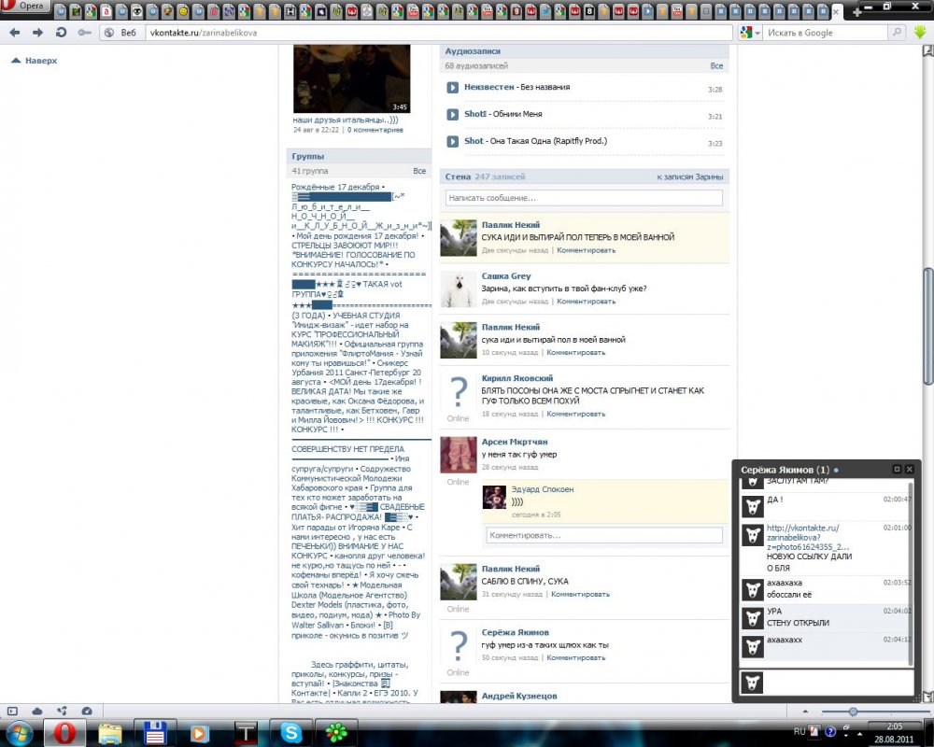Minimize the Серёжа Якимов chat popup
The width and height of the screenshot is (934, 747).
tap(897, 470)
